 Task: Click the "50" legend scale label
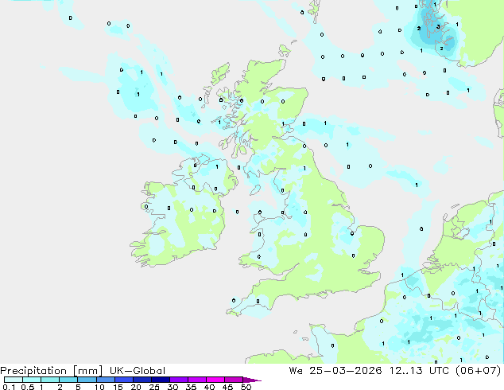click(246, 387)
